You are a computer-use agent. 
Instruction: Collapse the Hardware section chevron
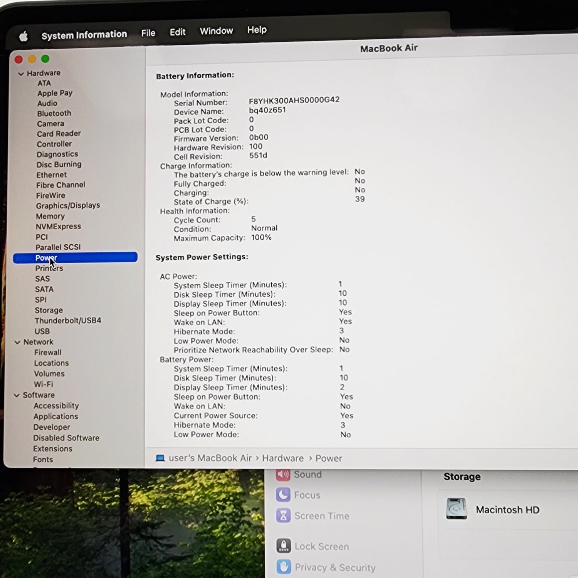(21, 74)
